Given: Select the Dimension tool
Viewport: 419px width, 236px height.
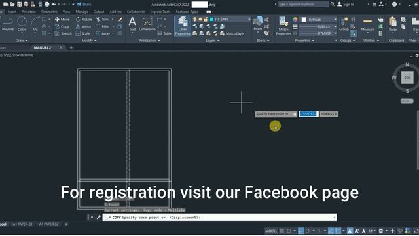Looking at the screenshot, I should 147,24.
